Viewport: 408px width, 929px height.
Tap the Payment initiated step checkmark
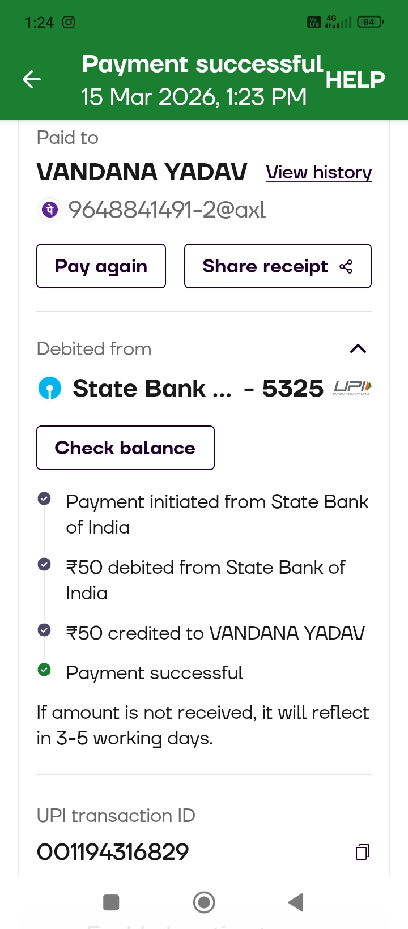tap(44, 498)
